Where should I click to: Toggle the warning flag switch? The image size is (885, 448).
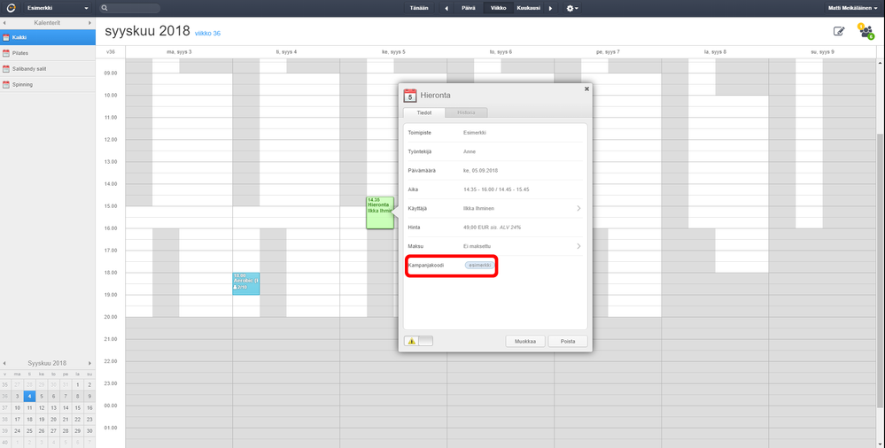(x=418, y=341)
